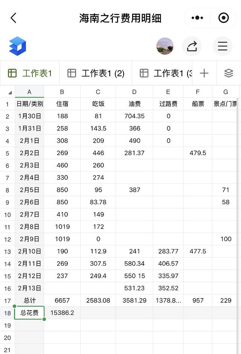Switch to the 工作表1 (2) tab
This screenshot has height=354, width=241.
[x=96, y=73]
